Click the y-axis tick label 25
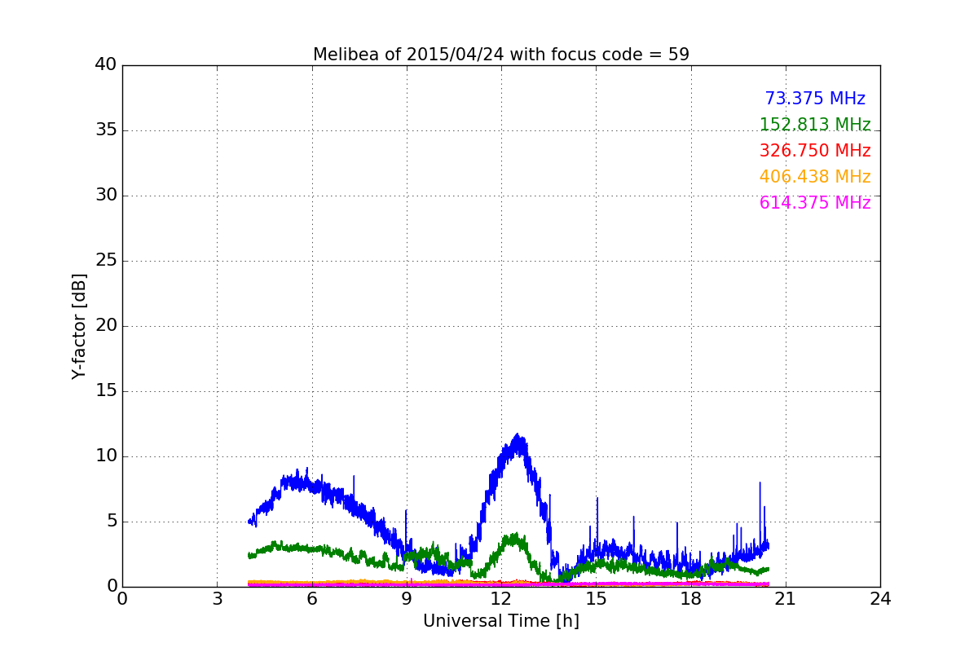The height and width of the screenshot is (652, 978). [106, 261]
